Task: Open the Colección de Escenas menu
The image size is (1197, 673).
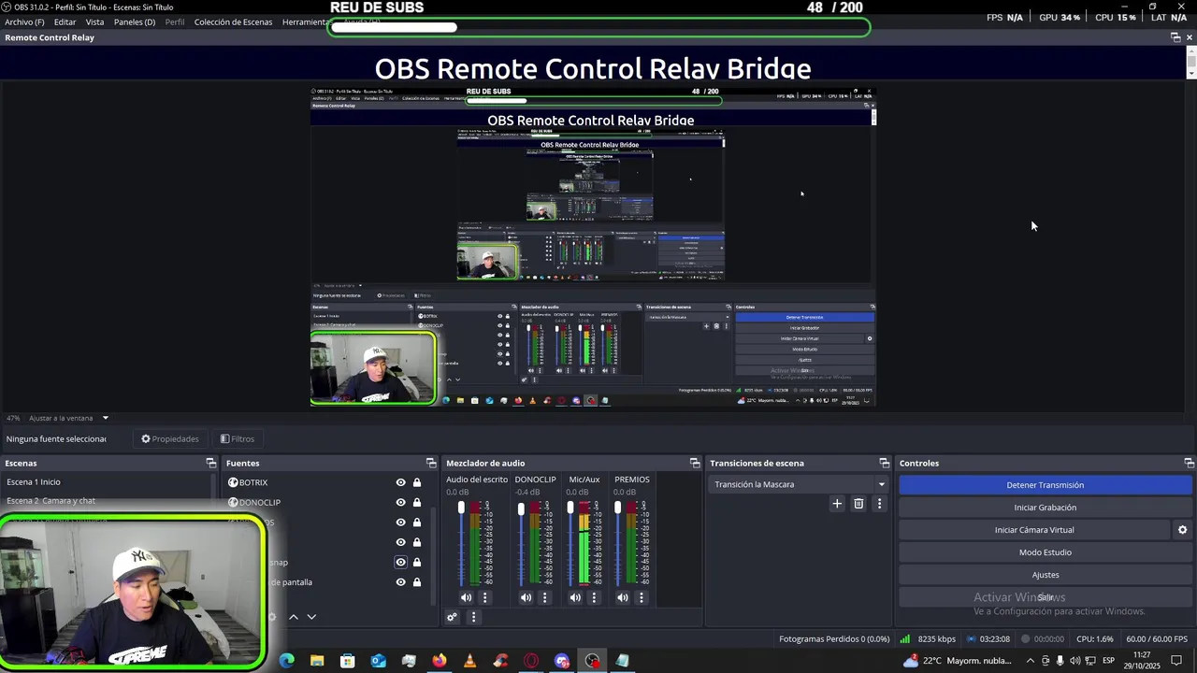Action: click(x=233, y=21)
